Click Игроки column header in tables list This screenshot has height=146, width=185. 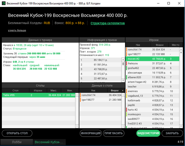pyautogui.click(x=38, y=91)
